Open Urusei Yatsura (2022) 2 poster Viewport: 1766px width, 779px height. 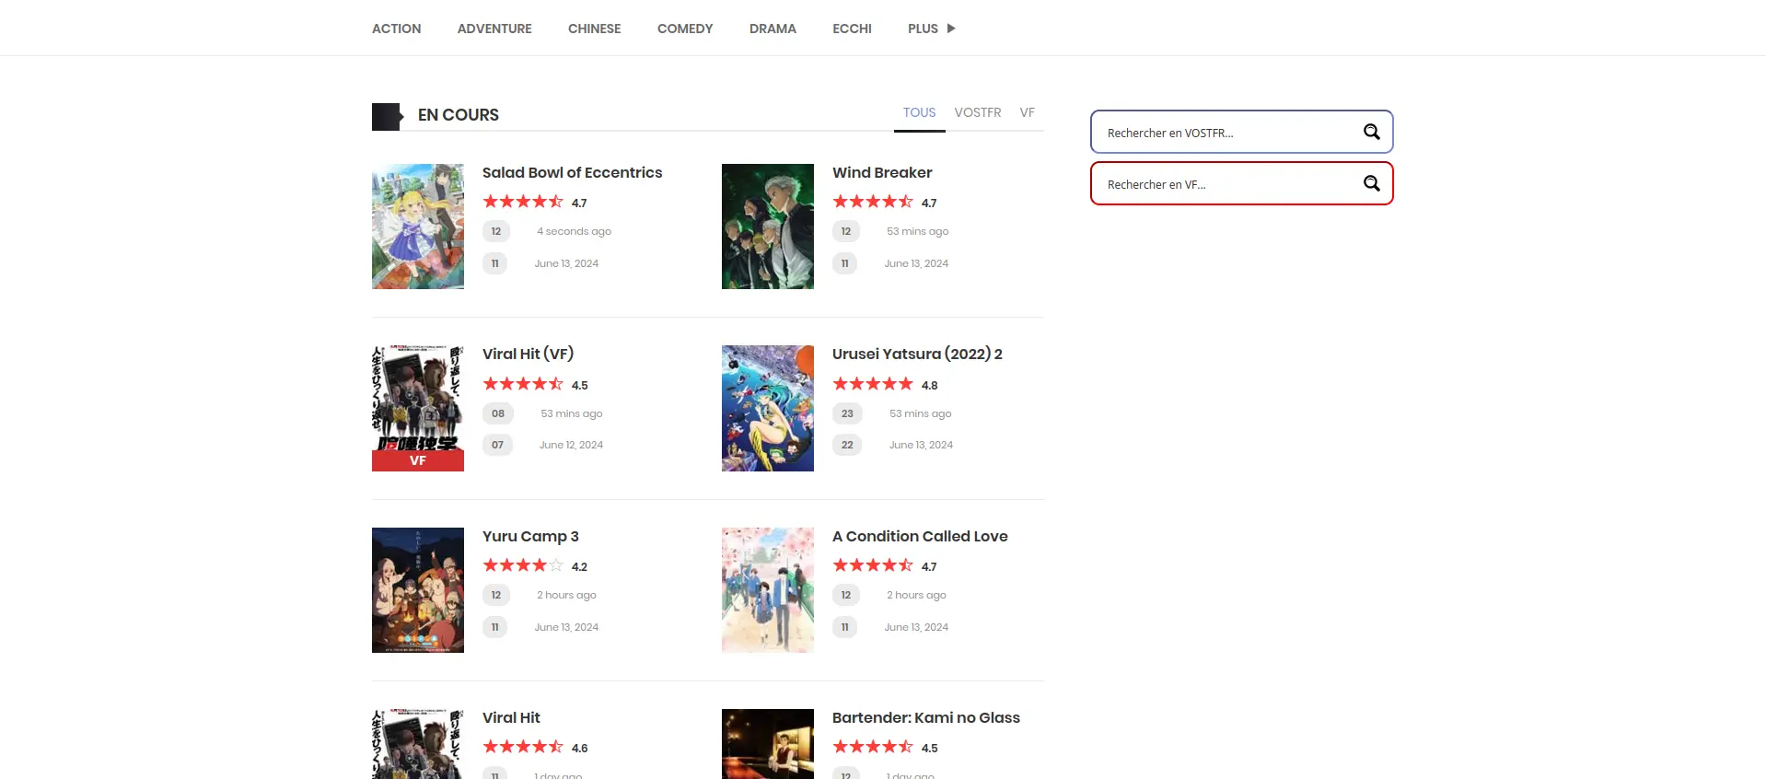click(768, 408)
